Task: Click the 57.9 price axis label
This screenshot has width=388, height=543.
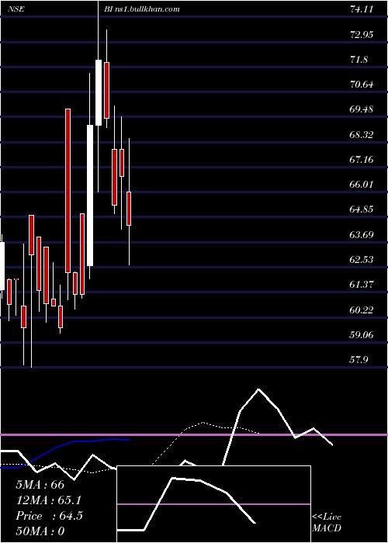Action: (359, 360)
